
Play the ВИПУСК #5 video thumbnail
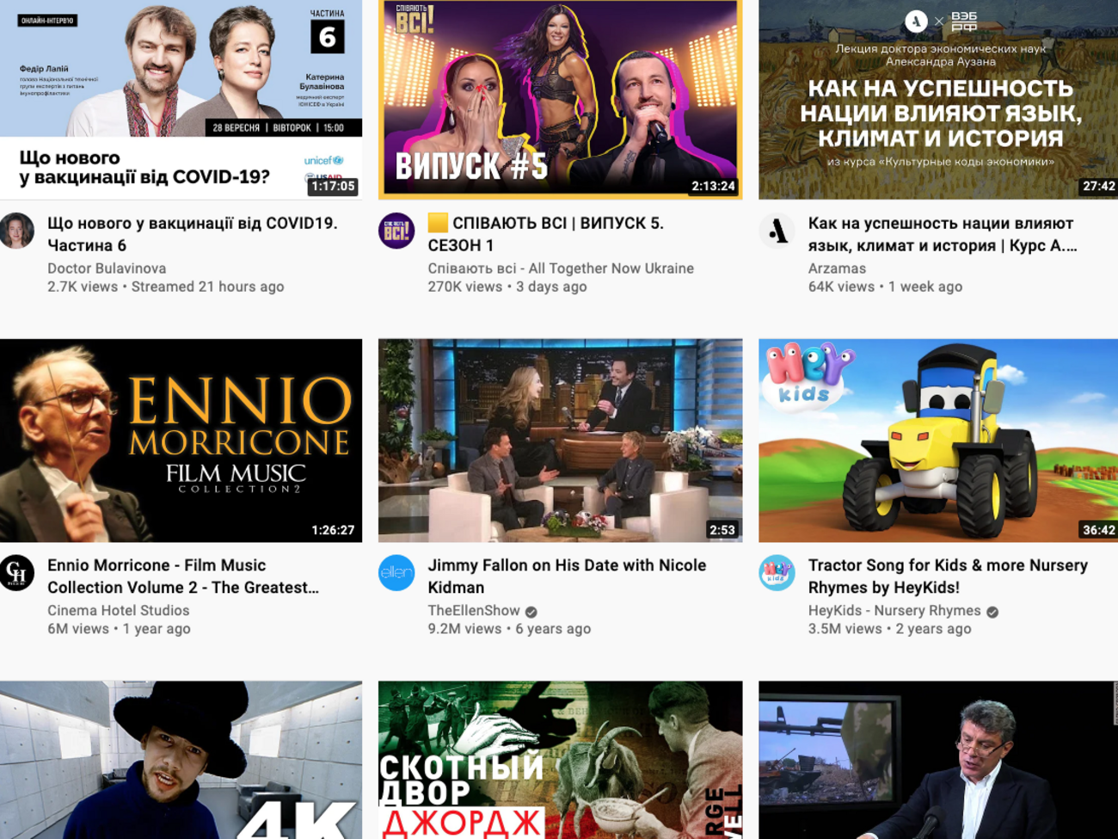[x=560, y=99]
